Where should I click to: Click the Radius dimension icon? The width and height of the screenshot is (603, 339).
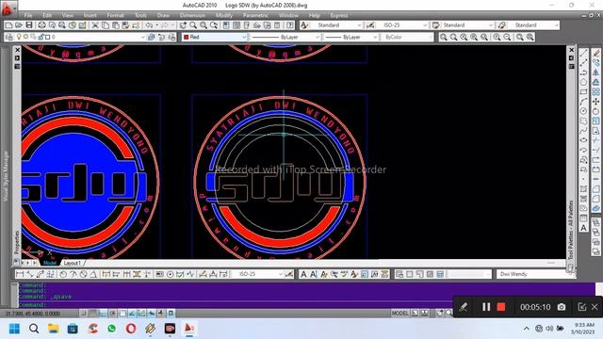pos(63,274)
